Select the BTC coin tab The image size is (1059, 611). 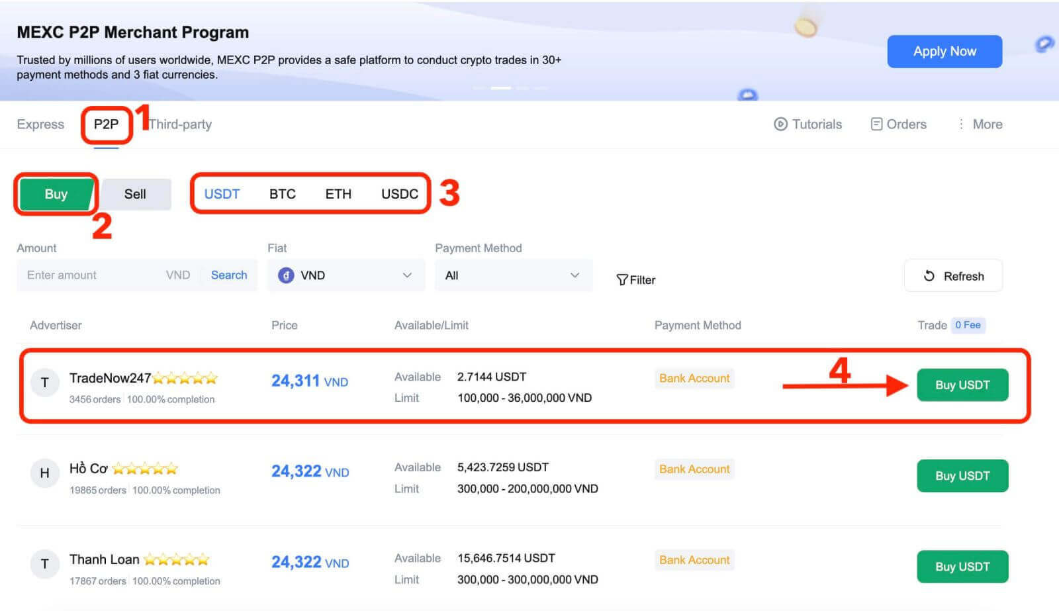[x=283, y=194]
